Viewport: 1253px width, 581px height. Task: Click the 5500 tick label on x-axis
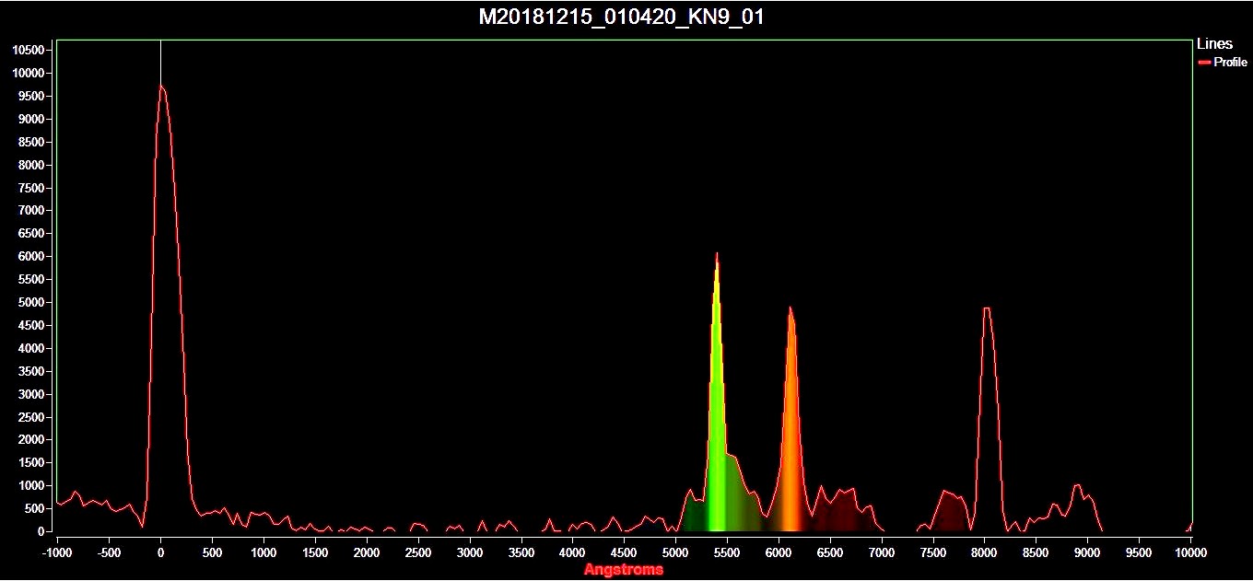pos(727,552)
